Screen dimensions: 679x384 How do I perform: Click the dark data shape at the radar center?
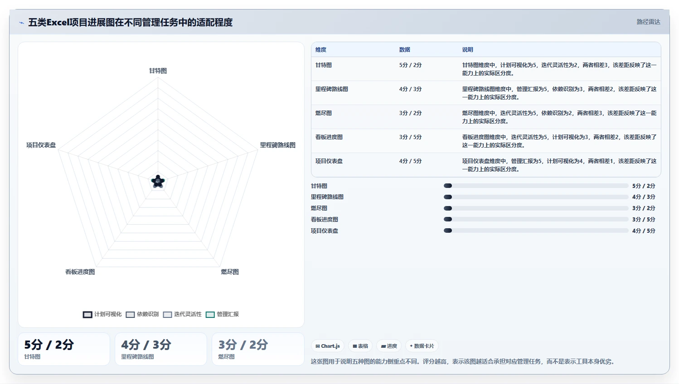coord(158,182)
